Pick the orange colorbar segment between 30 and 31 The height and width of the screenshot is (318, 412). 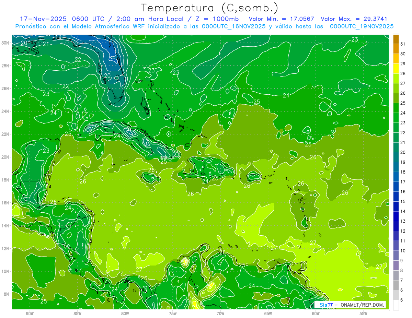point(396,49)
